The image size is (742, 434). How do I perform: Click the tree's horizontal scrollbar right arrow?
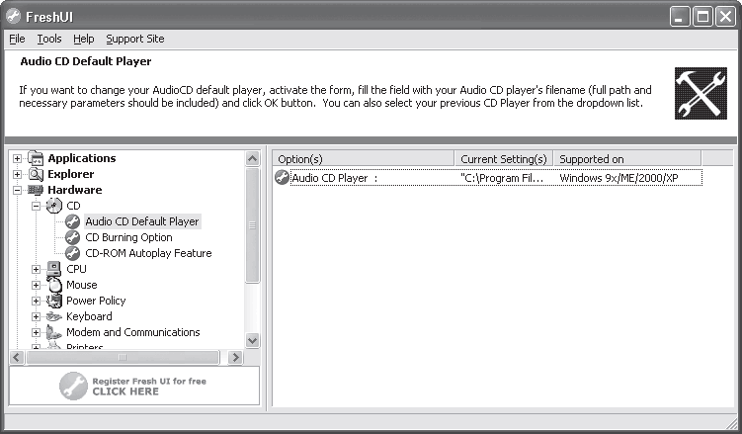[235, 357]
